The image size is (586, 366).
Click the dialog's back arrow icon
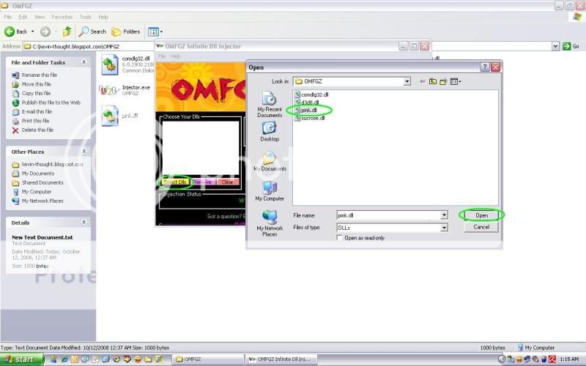click(421, 81)
